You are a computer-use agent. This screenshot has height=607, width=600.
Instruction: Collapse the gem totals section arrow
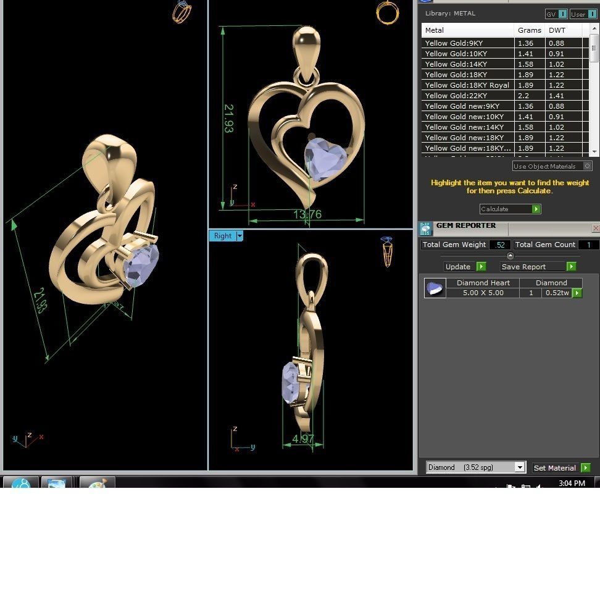click(510, 256)
